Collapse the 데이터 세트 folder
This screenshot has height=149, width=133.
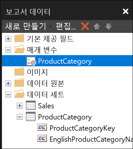(8, 95)
